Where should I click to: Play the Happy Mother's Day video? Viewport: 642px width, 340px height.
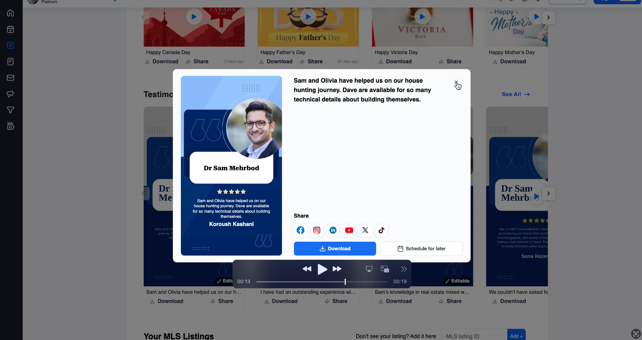pos(536,17)
